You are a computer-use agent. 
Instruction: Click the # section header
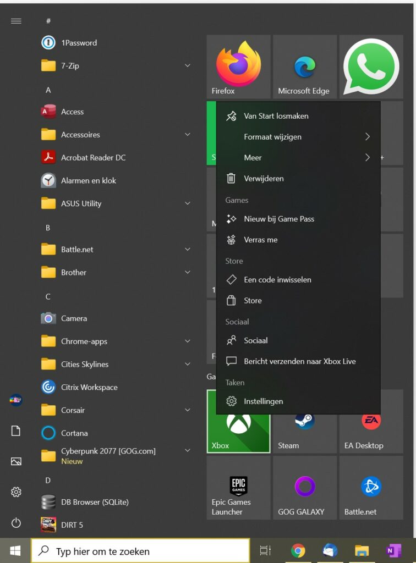point(48,21)
